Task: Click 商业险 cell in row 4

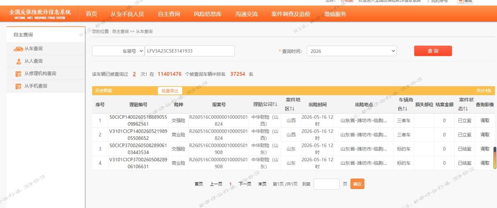Action: click(179, 163)
